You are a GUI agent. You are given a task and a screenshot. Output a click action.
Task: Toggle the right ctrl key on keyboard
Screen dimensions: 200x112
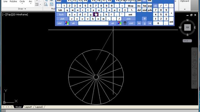pyautogui.click(x=131, y=23)
